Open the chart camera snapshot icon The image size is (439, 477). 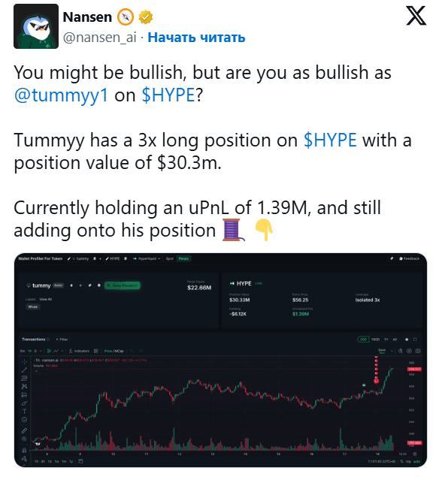(x=418, y=351)
